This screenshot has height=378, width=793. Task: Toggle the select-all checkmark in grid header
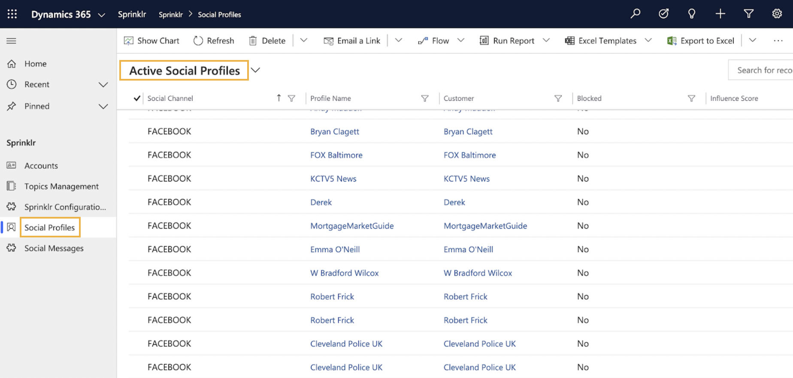pos(137,98)
